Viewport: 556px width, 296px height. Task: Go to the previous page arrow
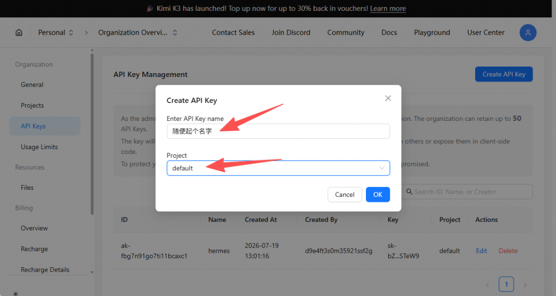487,285
